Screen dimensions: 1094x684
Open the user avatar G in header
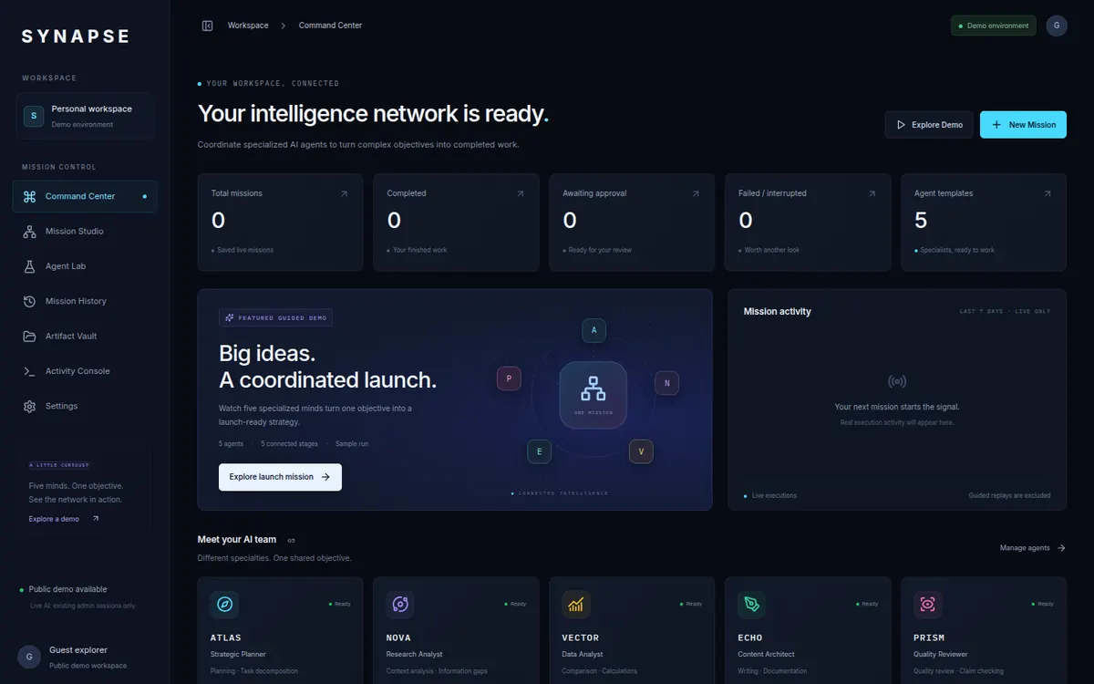point(1057,26)
